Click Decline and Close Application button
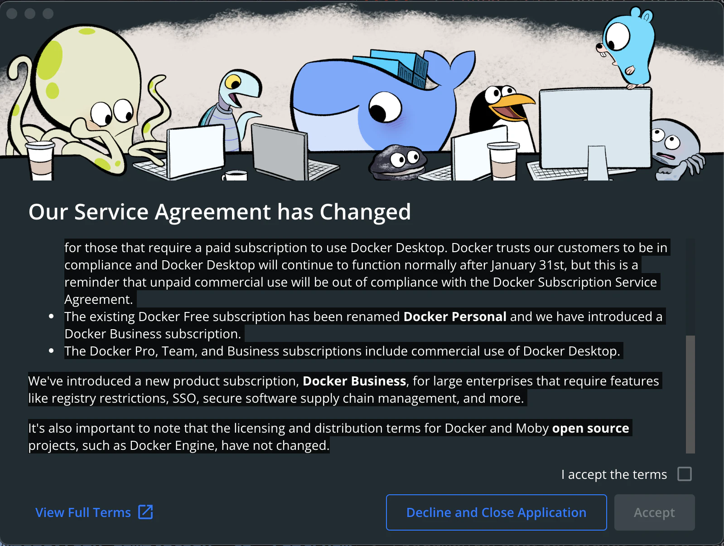Viewport: 724px width, 546px height. click(496, 512)
